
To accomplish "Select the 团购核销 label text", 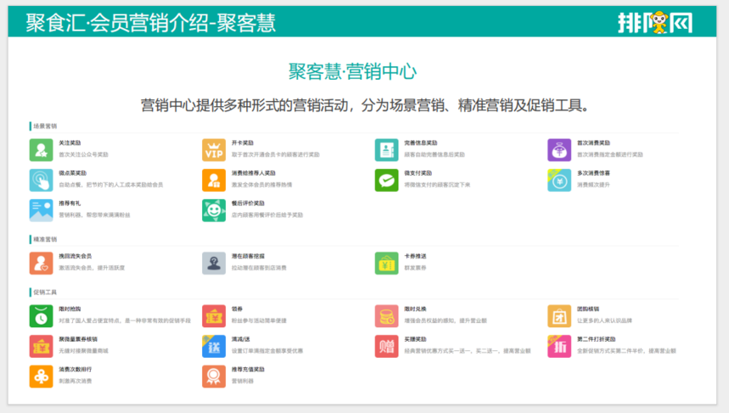I will pos(588,310).
